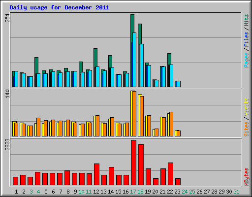Click the green Hits bar for day 4
This screenshot has height=197, width=252.
[x=36, y=66]
